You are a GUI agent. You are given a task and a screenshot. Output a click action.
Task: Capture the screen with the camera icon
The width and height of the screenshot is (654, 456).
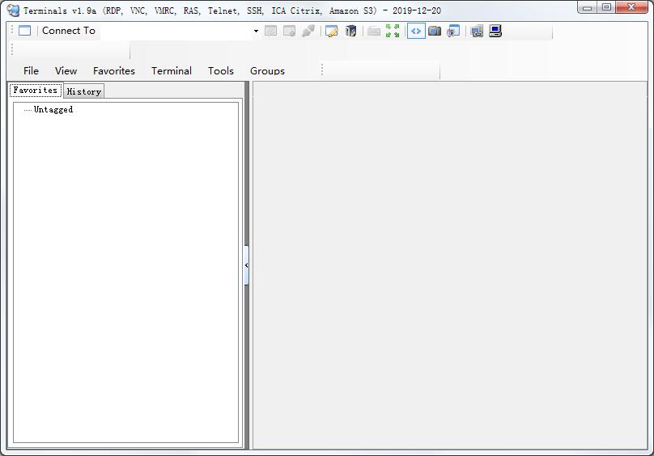pos(435,31)
